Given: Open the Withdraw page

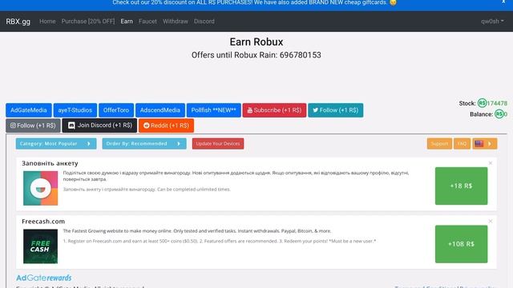Looking at the screenshot, I should tap(176, 22).
